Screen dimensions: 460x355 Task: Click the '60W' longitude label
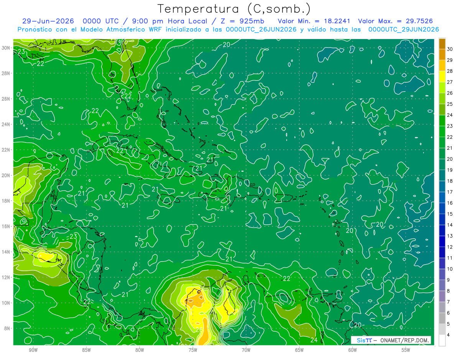[x=353, y=350]
